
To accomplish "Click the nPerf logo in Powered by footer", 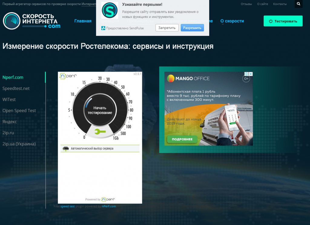I will 108,199.
